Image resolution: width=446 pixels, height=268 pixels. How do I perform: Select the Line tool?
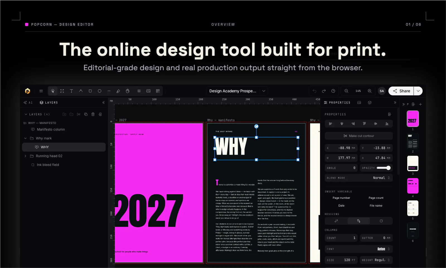coord(109,91)
